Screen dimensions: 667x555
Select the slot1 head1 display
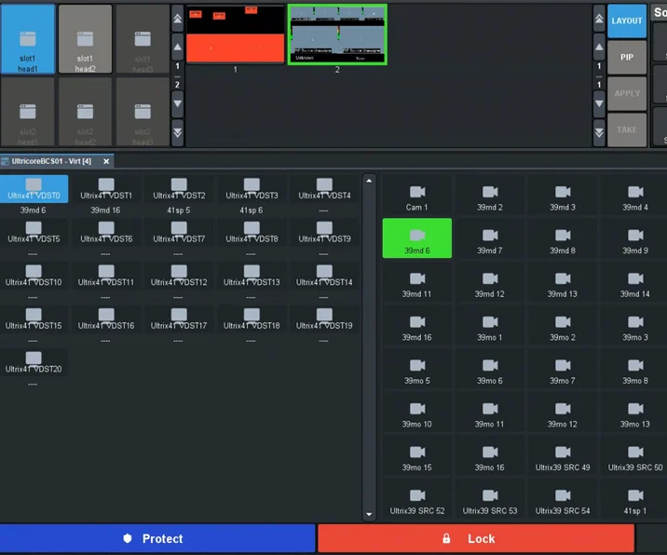(x=28, y=39)
